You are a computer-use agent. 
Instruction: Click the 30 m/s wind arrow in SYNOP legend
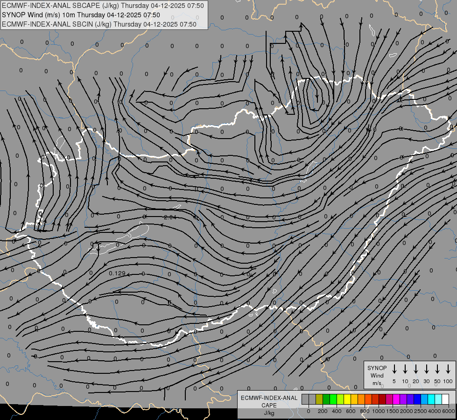click(426, 369)
